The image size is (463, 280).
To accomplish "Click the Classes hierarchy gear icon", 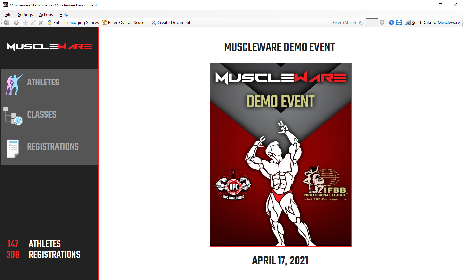I will pyautogui.click(x=13, y=116).
